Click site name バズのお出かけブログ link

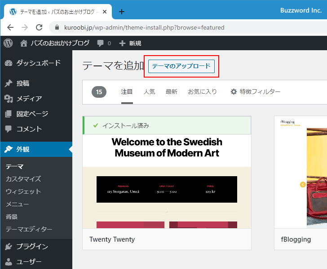(60, 43)
